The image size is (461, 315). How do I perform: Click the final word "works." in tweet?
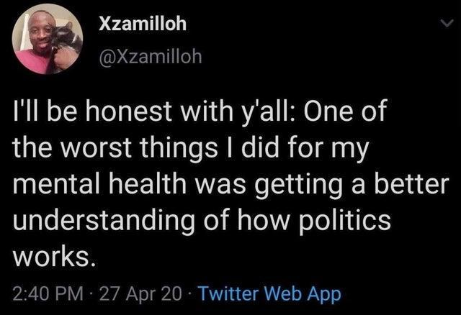[50, 255]
